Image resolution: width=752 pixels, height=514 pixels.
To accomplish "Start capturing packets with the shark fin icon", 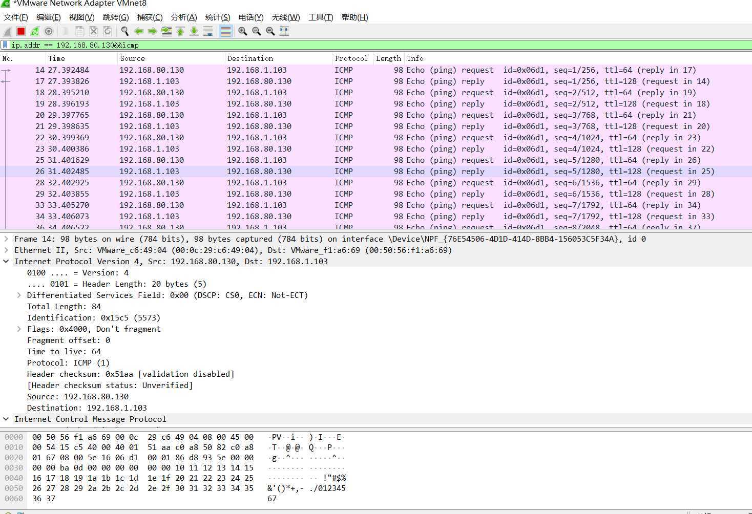I will tap(7, 31).
